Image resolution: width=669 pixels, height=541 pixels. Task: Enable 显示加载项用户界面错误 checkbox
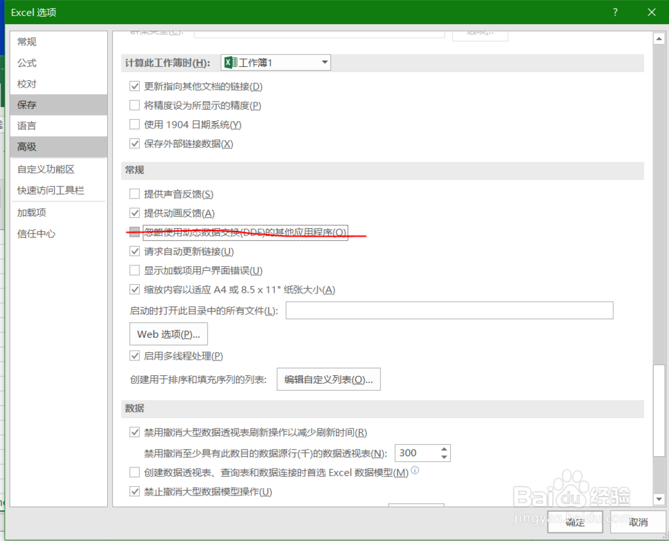tap(134, 270)
